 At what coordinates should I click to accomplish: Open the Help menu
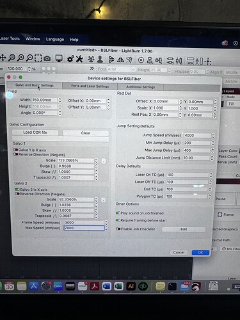coord(74,40)
